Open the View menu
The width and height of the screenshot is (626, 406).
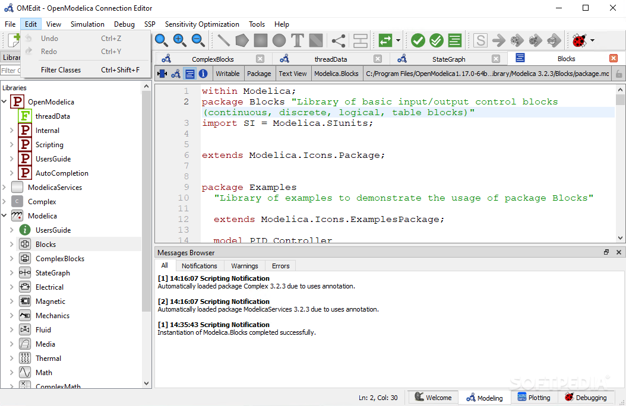click(x=53, y=24)
